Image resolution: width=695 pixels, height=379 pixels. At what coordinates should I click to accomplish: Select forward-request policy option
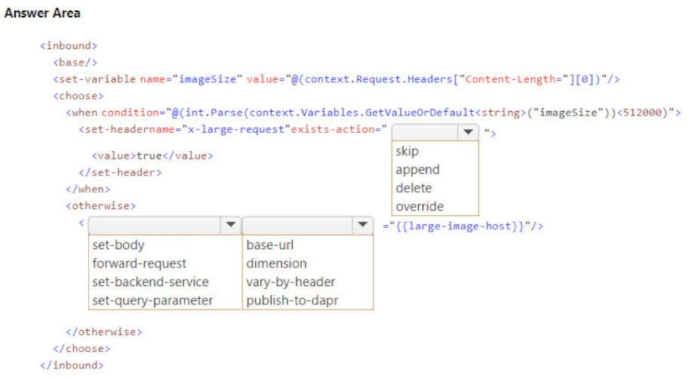point(139,263)
